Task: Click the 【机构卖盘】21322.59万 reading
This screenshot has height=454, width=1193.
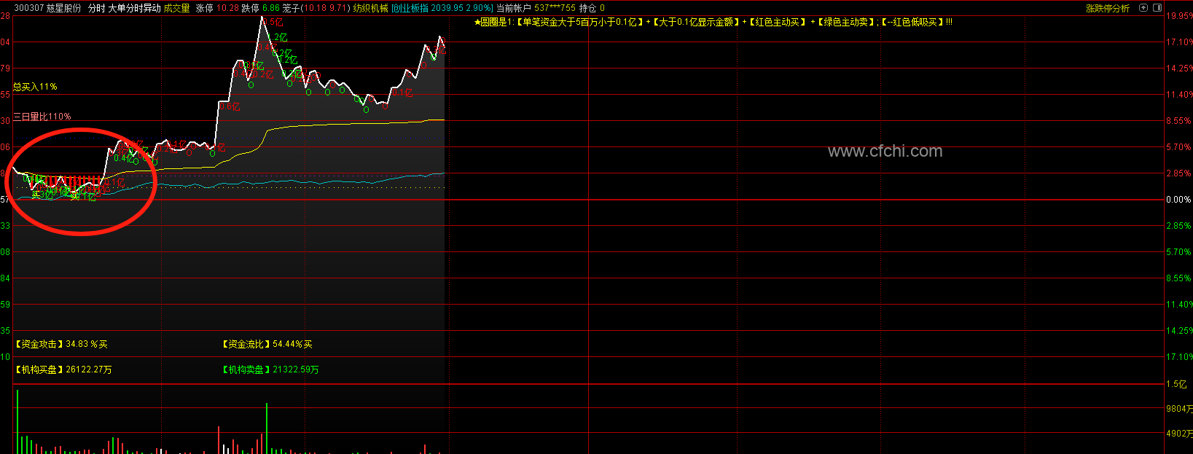Action: click(x=270, y=369)
